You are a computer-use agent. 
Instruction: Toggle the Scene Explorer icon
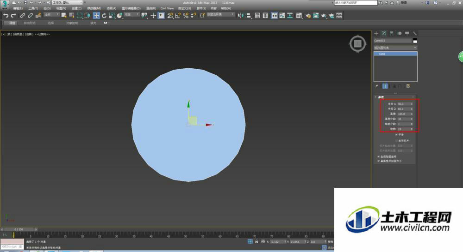click(x=257, y=16)
